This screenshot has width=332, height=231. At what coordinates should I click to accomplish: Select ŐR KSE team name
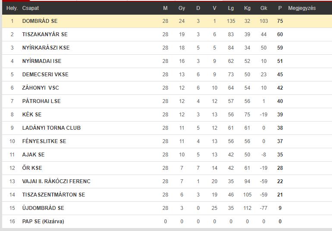32,168
